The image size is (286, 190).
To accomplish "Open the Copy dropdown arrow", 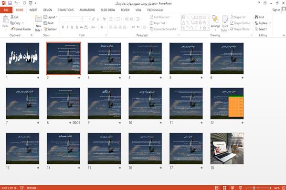I will (x=23, y=23).
